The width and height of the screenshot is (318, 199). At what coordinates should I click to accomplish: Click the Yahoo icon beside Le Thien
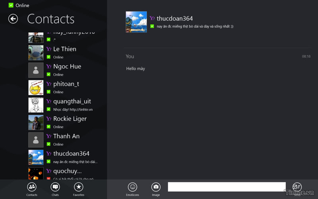[x=48, y=49]
